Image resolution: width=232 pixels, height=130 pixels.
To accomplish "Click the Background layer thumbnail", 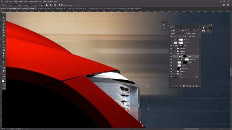I will point(175,77).
